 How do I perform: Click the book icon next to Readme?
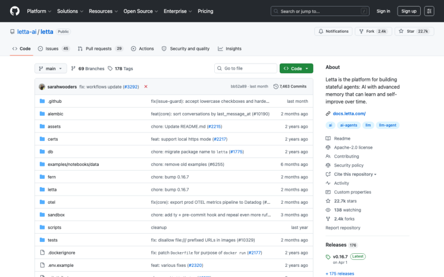328,138
